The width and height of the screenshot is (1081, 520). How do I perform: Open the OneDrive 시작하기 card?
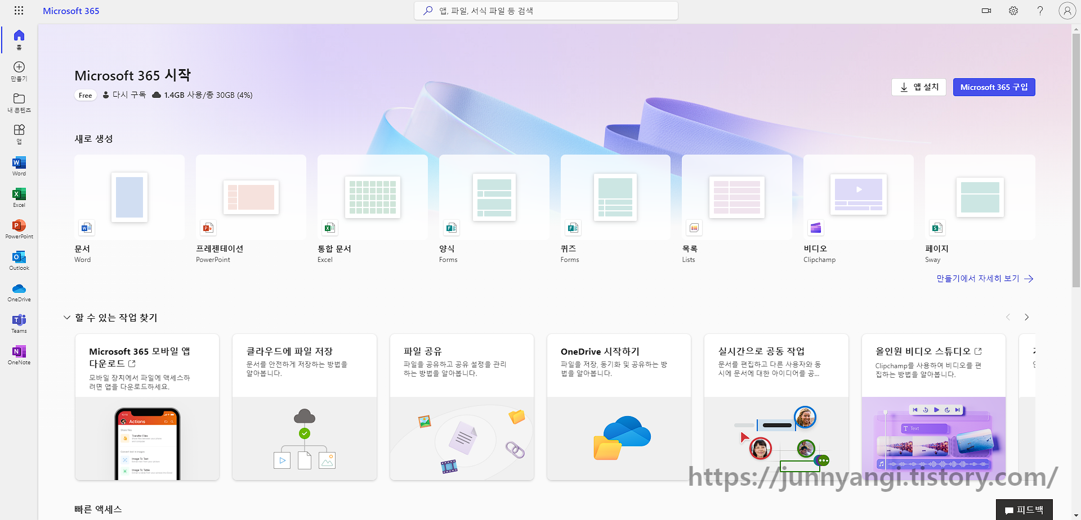pos(619,407)
